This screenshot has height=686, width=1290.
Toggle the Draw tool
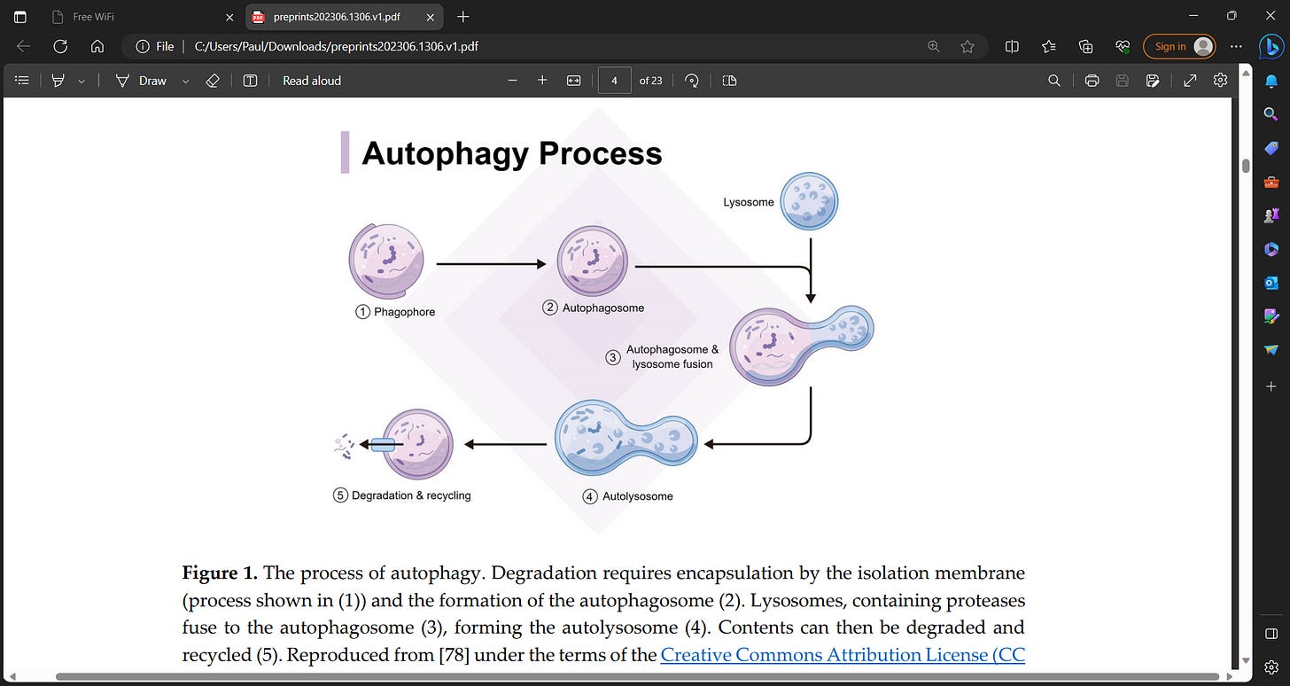142,81
